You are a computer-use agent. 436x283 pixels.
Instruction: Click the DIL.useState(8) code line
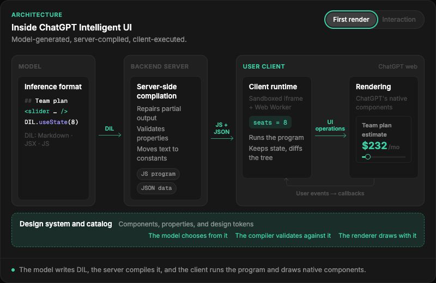51,122
